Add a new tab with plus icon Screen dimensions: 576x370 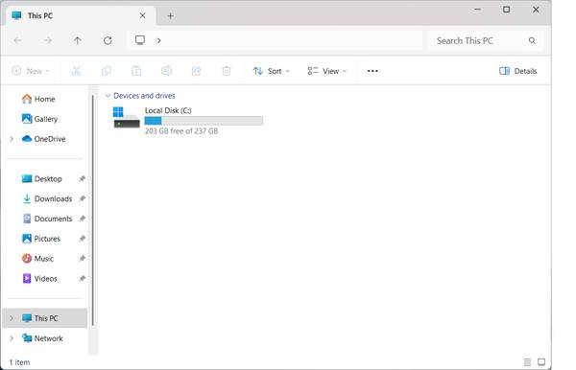click(x=171, y=15)
